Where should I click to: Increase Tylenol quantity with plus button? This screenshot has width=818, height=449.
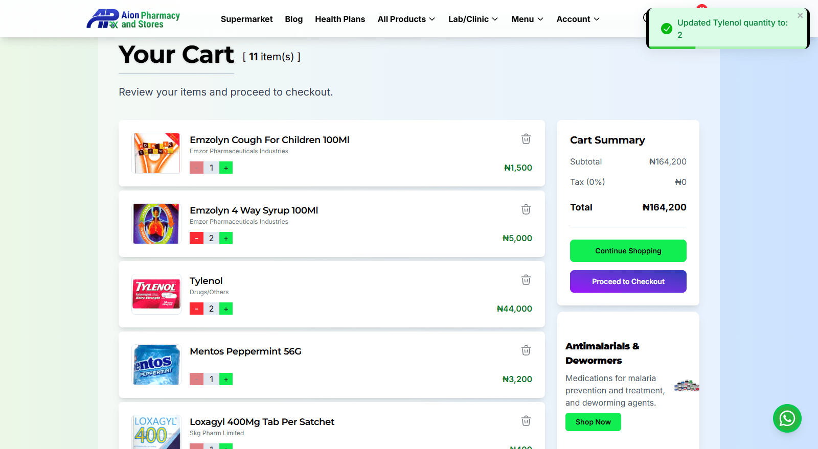(226, 309)
